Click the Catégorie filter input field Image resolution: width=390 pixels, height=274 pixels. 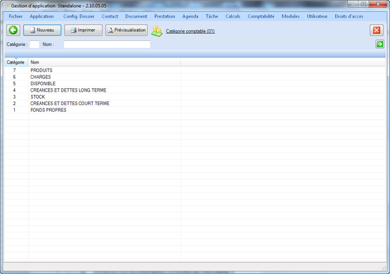click(x=34, y=44)
